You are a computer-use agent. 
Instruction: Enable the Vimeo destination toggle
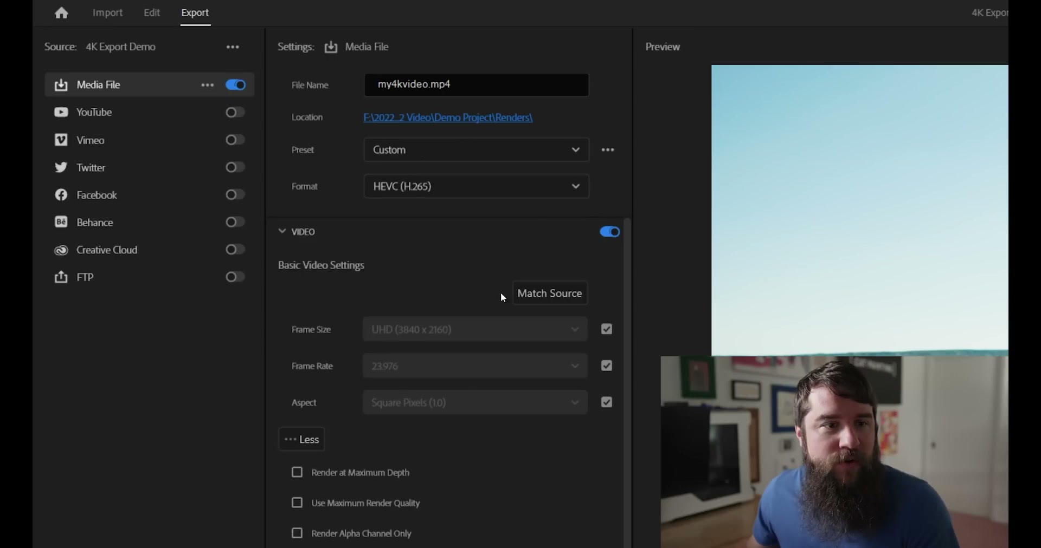coord(235,140)
